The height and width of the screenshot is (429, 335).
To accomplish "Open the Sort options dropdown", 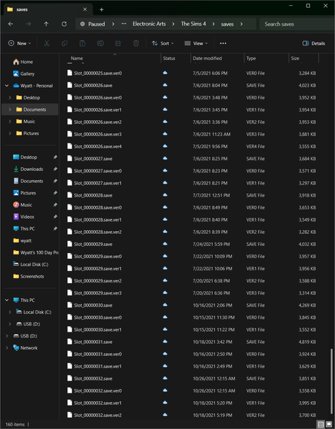I will pyautogui.click(x=163, y=43).
